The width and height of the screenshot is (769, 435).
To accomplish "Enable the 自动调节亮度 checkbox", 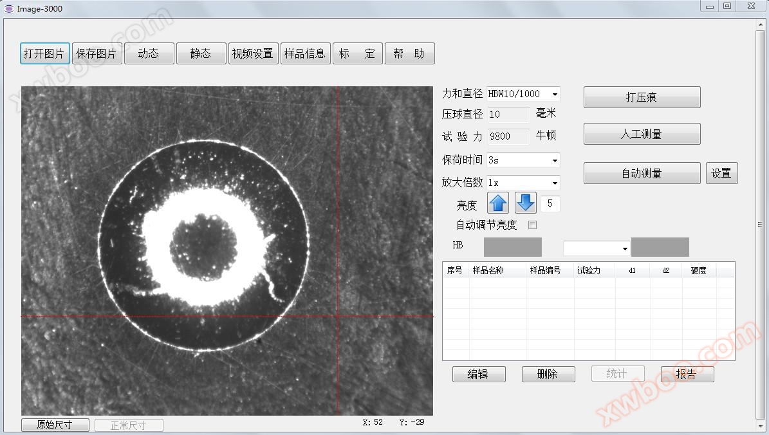I will (532, 225).
